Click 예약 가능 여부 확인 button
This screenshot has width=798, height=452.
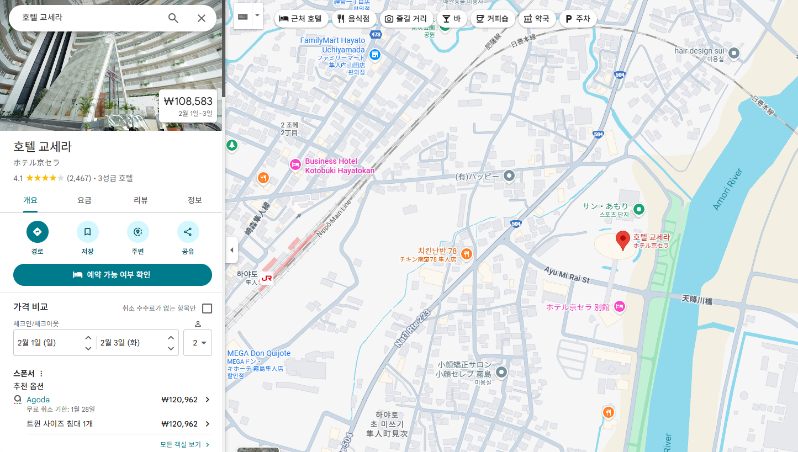[x=113, y=275]
